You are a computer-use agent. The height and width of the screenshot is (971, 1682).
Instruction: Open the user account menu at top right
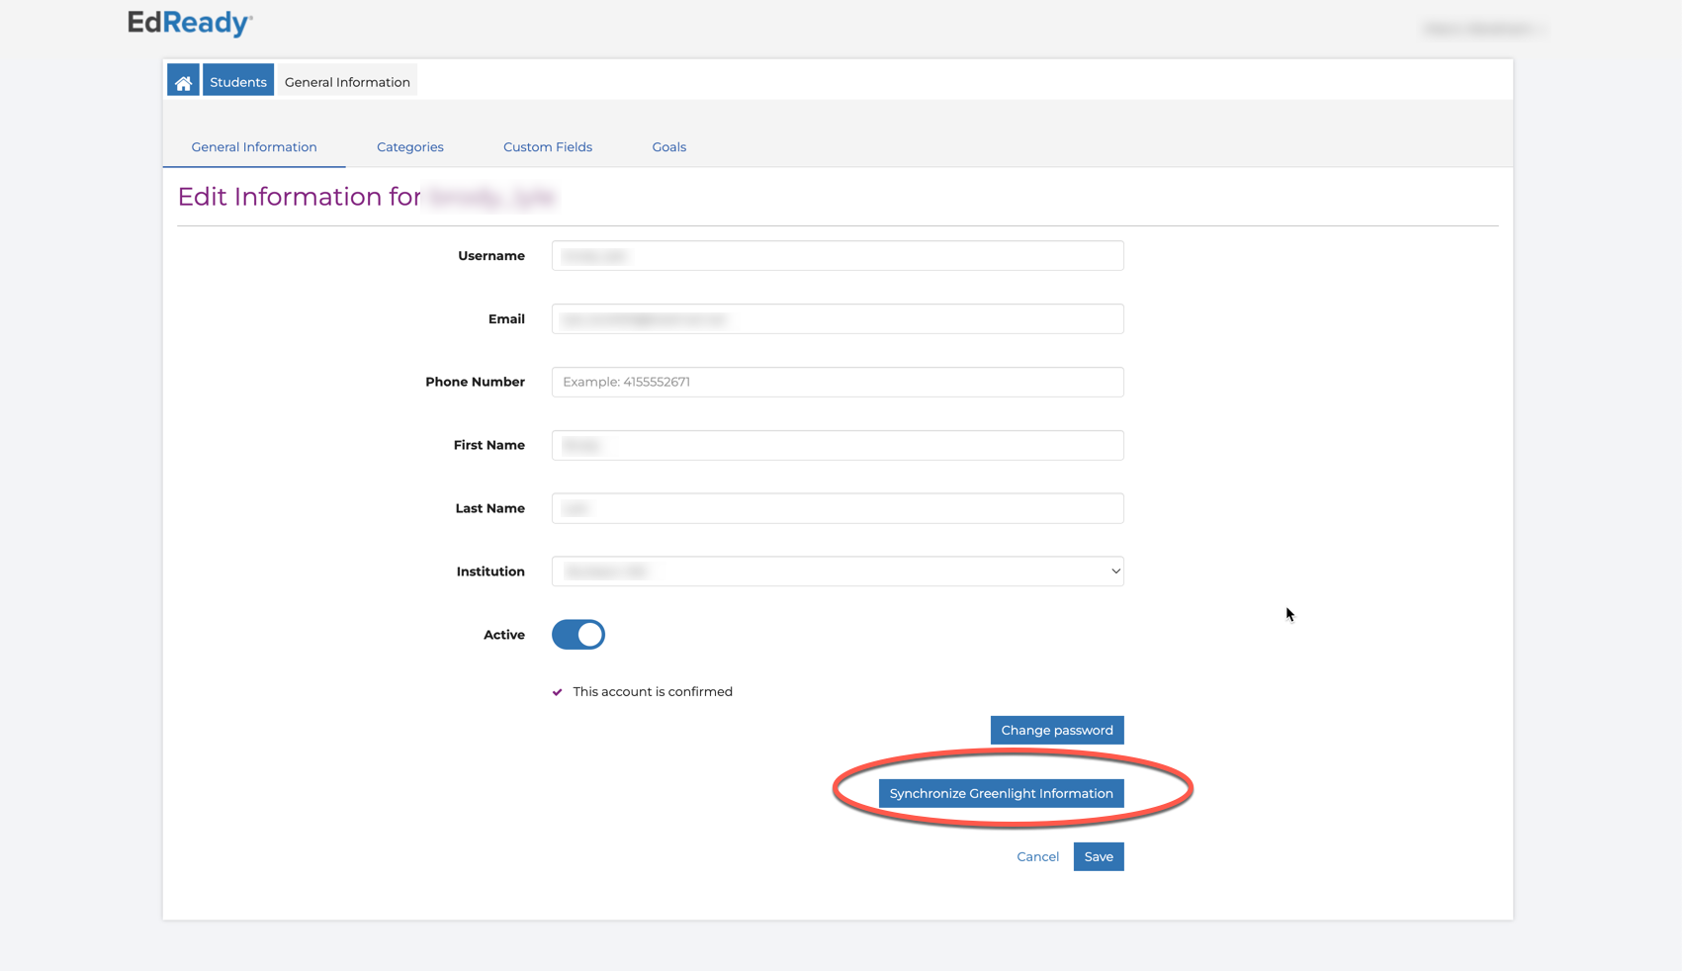(1483, 29)
